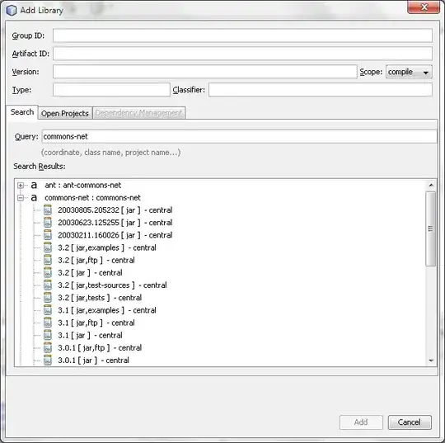445x443 pixels.
Task: Select 3.1 [ jar,ftp ] - central
Action: (96, 323)
